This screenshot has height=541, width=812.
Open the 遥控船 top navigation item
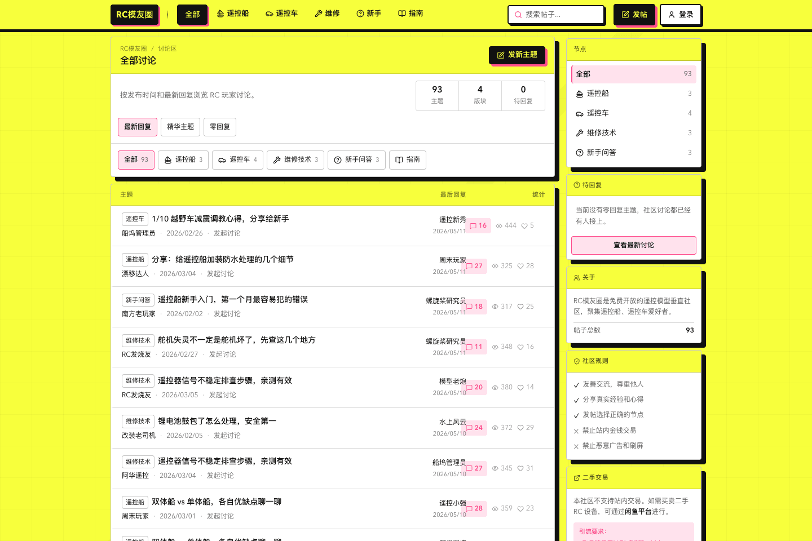point(232,14)
